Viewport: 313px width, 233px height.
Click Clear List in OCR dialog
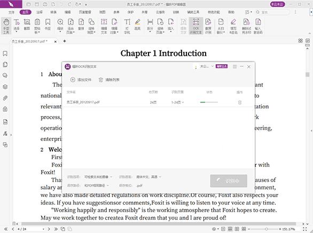pos(109,80)
